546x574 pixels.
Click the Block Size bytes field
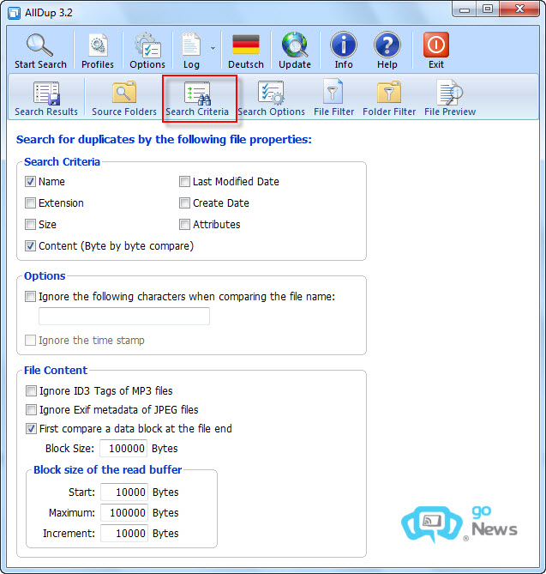(x=123, y=449)
